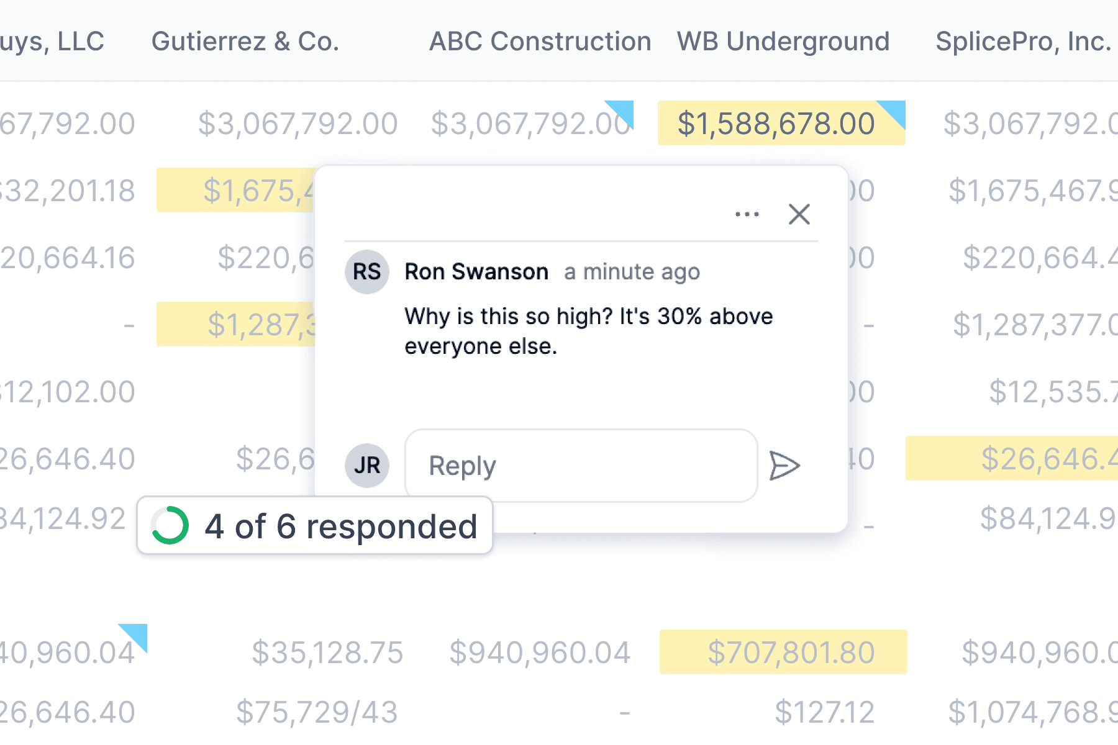This screenshot has width=1118, height=745.
Task: Close the Ron Swanson comment popup
Action: pyautogui.click(x=799, y=214)
